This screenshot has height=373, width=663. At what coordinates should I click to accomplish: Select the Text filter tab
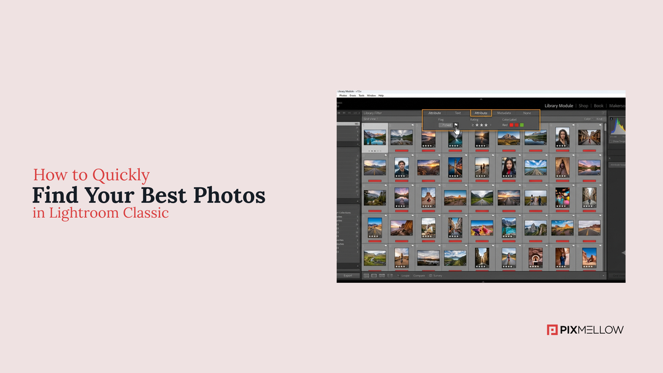click(x=458, y=113)
